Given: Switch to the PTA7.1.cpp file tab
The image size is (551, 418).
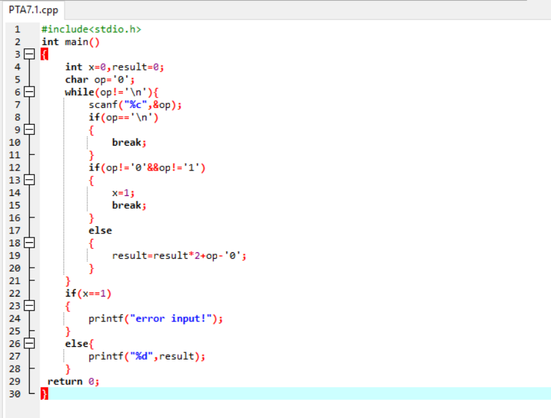Looking at the screenshot, I should (x=34, y=10).
